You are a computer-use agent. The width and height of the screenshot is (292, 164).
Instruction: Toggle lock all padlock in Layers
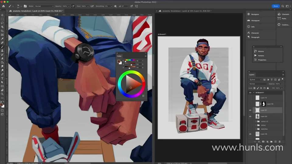point(268,88)
